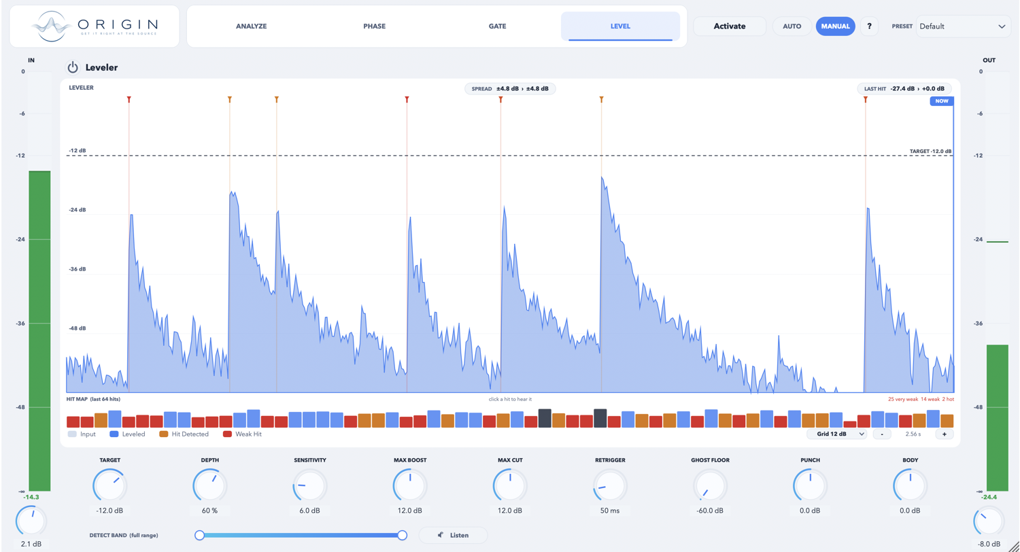Click the Punch knob
This screenshot has width=1020, height=552.
[x=810, y=487]
